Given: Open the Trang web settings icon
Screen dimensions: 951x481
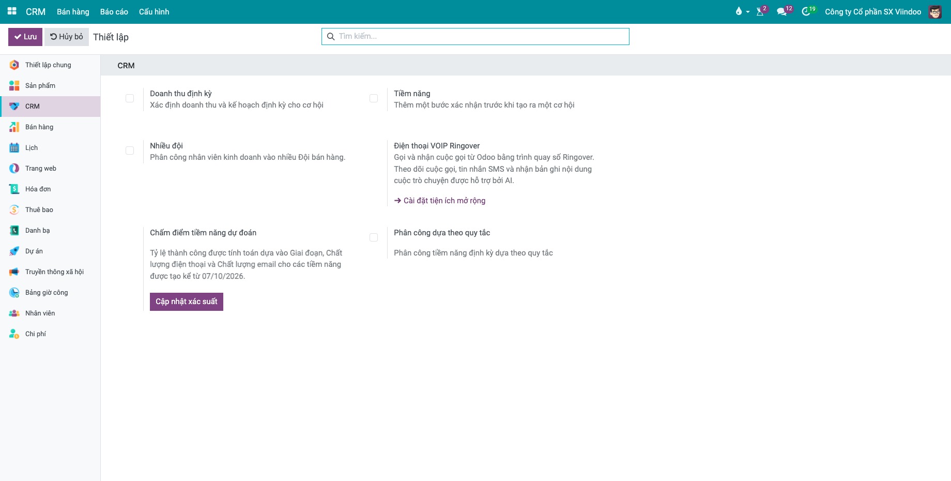Looking at the screenshot, I should pos(14,168).
